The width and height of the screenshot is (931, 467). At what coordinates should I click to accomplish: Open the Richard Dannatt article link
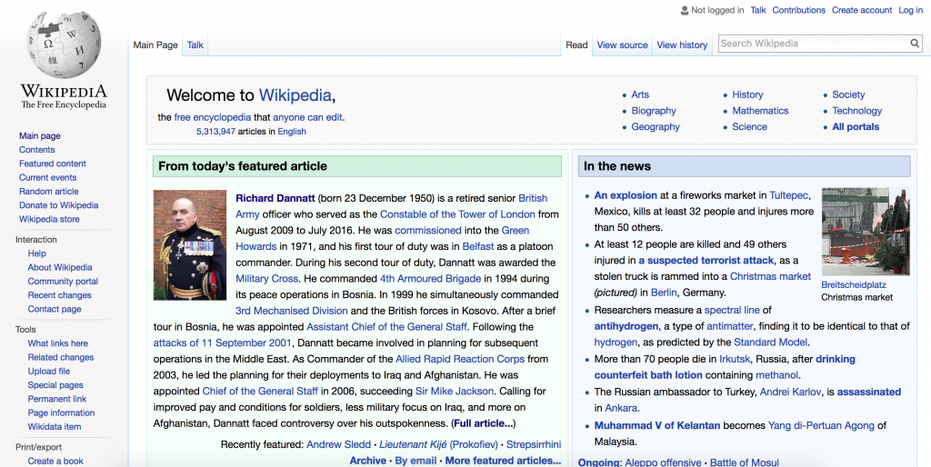(x=275, y=198)
